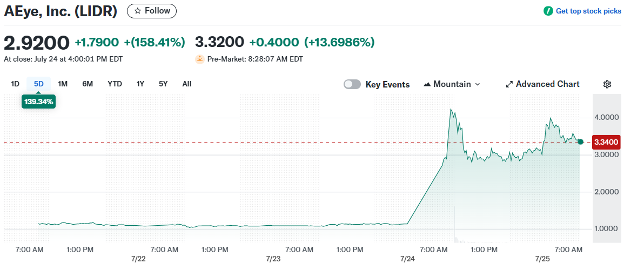The width and height of the screenshot is (624, 263).
Task: Open the Advanced Chart link
Action: [x=543, y=84]
